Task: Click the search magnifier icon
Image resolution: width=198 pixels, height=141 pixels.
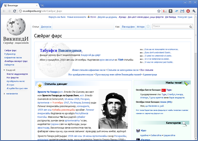Action: [x=190, y=27]
